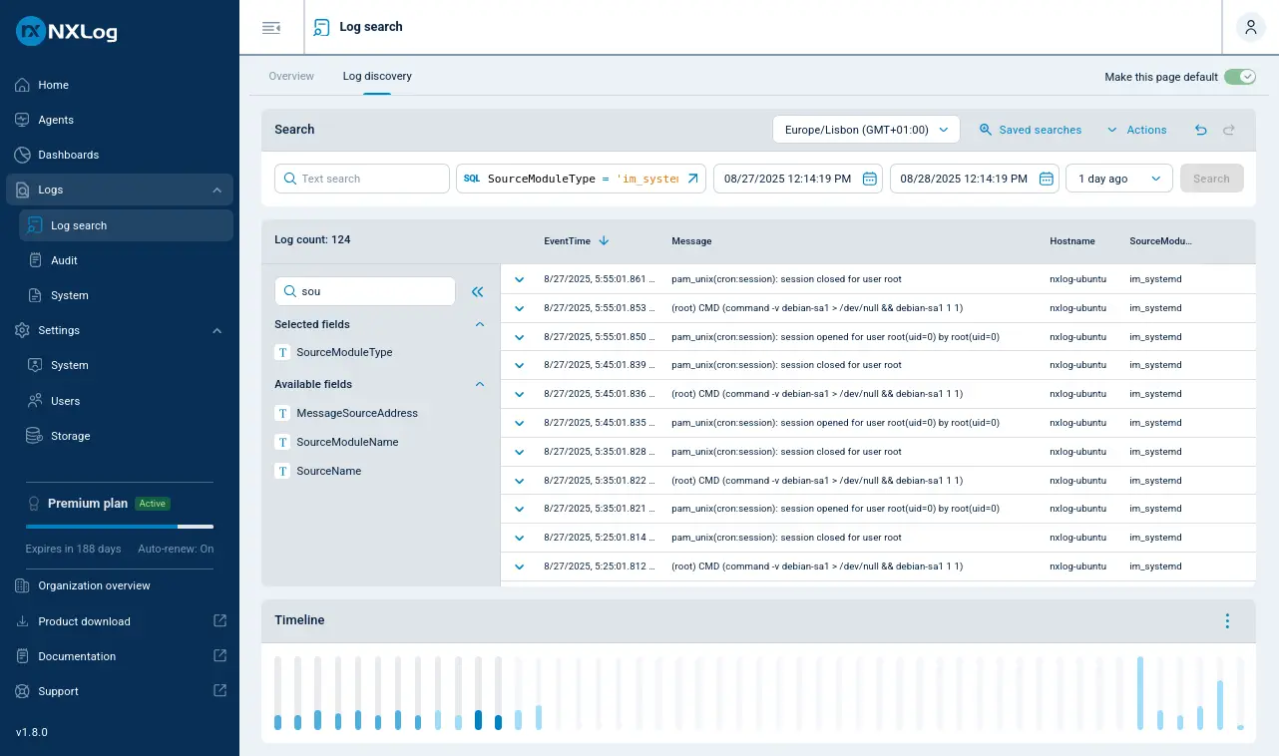Open the calendar for the end date
The image size is (1279, 756).
[x=1046, y=179]
